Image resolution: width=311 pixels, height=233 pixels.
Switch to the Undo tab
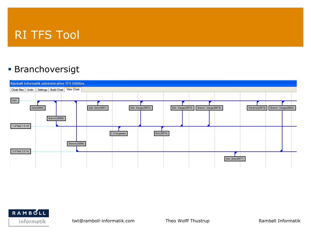coord(30,90)
